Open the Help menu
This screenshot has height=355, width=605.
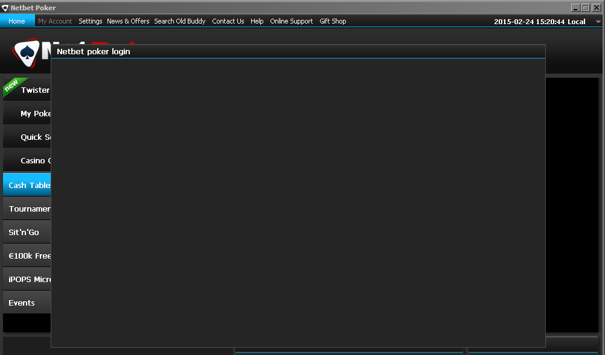(x=257, y=21)
